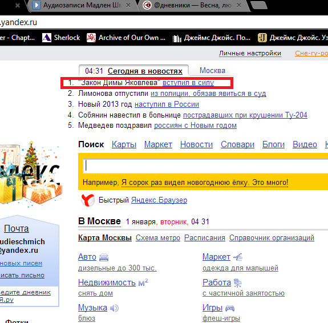Click the м² icon beside Недвижимость
Image resolution: width=328 pixels, height=323 pixels.
[x=143, y=282]
